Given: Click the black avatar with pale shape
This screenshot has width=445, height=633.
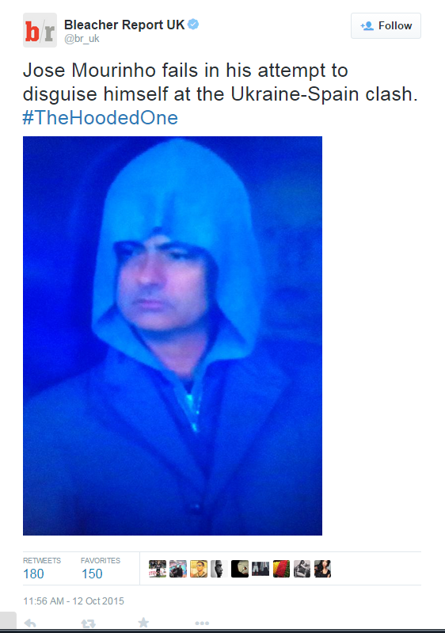Looking at the screenshot, I should click(x=240, y=569).
